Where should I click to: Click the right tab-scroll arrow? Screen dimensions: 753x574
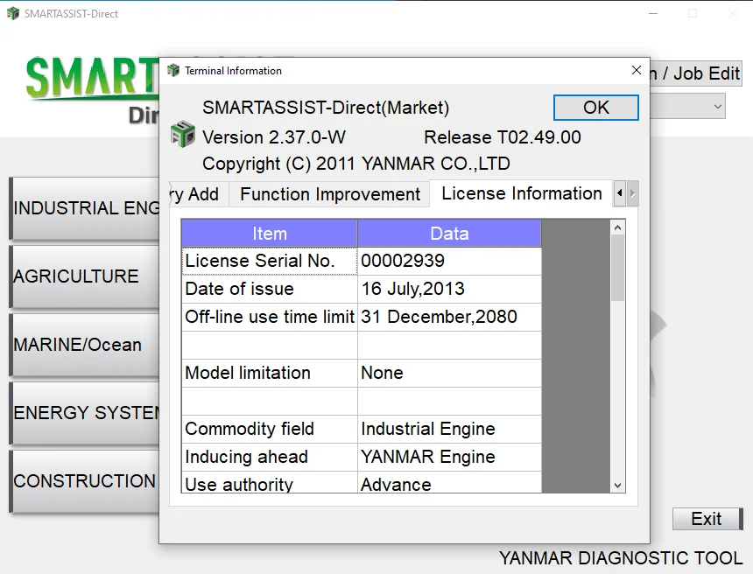(633, 193)
